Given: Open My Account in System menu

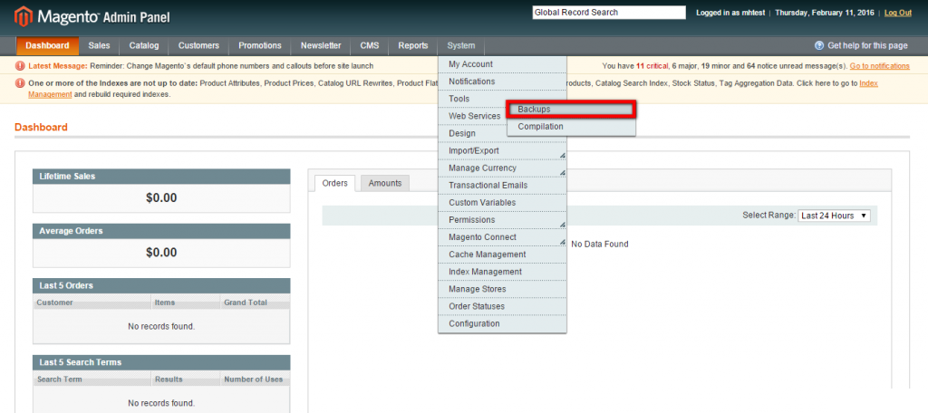Looking at the screenshot, I should tap(502, 64).
